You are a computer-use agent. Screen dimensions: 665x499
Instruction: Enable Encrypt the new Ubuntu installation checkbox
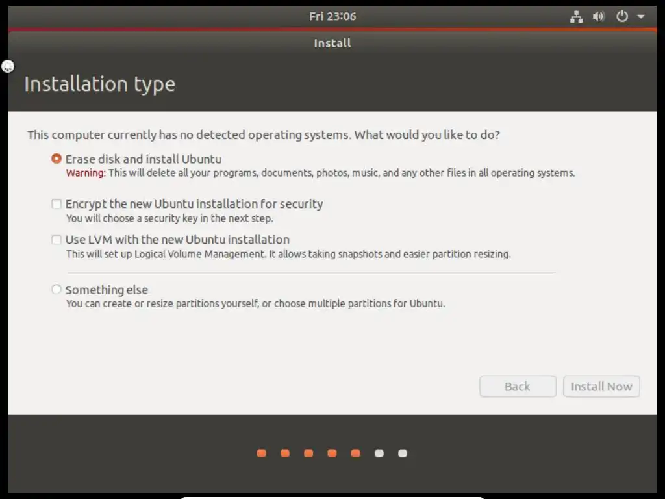(56, 204)
